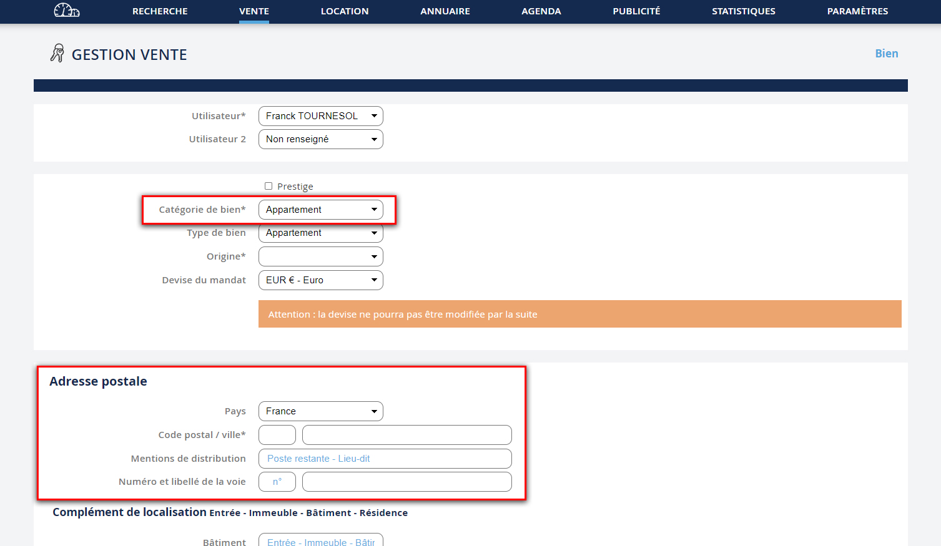
Task: Enable the Prestige checkbox
Action: point(269,186)
